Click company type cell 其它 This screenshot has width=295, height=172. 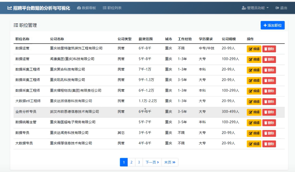[121, 133]
